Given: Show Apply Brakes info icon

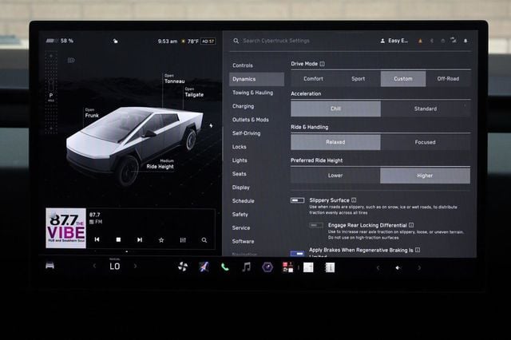Looking at the screenshot, I should click(418, 250).
